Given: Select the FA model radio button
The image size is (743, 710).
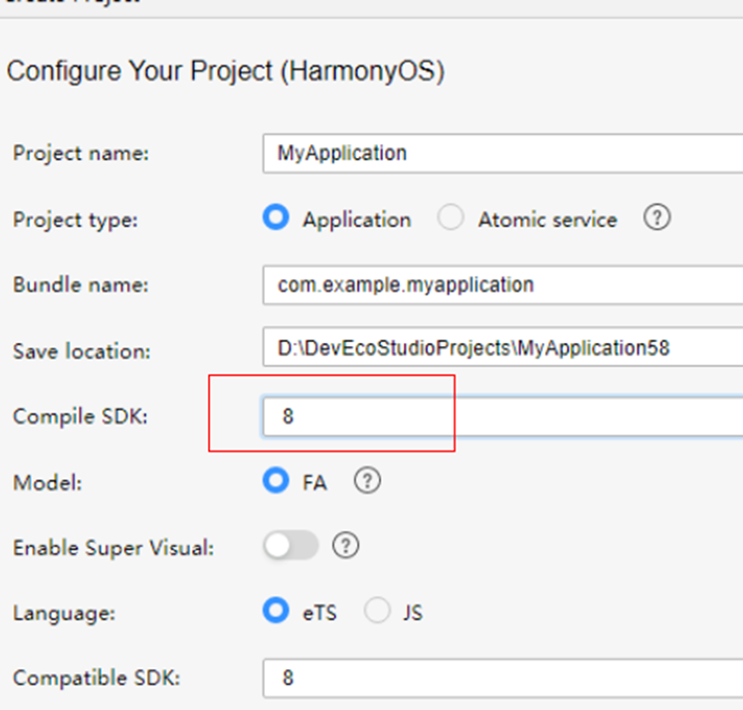Looking at the screenshot, I should [x=277, y=481].
